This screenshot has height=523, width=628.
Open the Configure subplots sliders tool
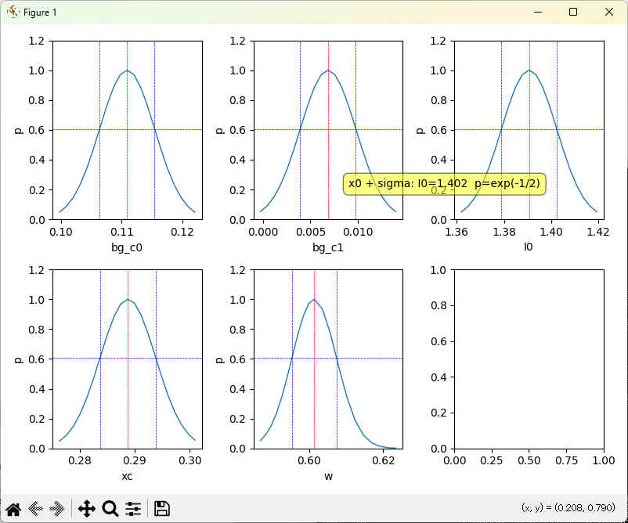pos(133,509)
